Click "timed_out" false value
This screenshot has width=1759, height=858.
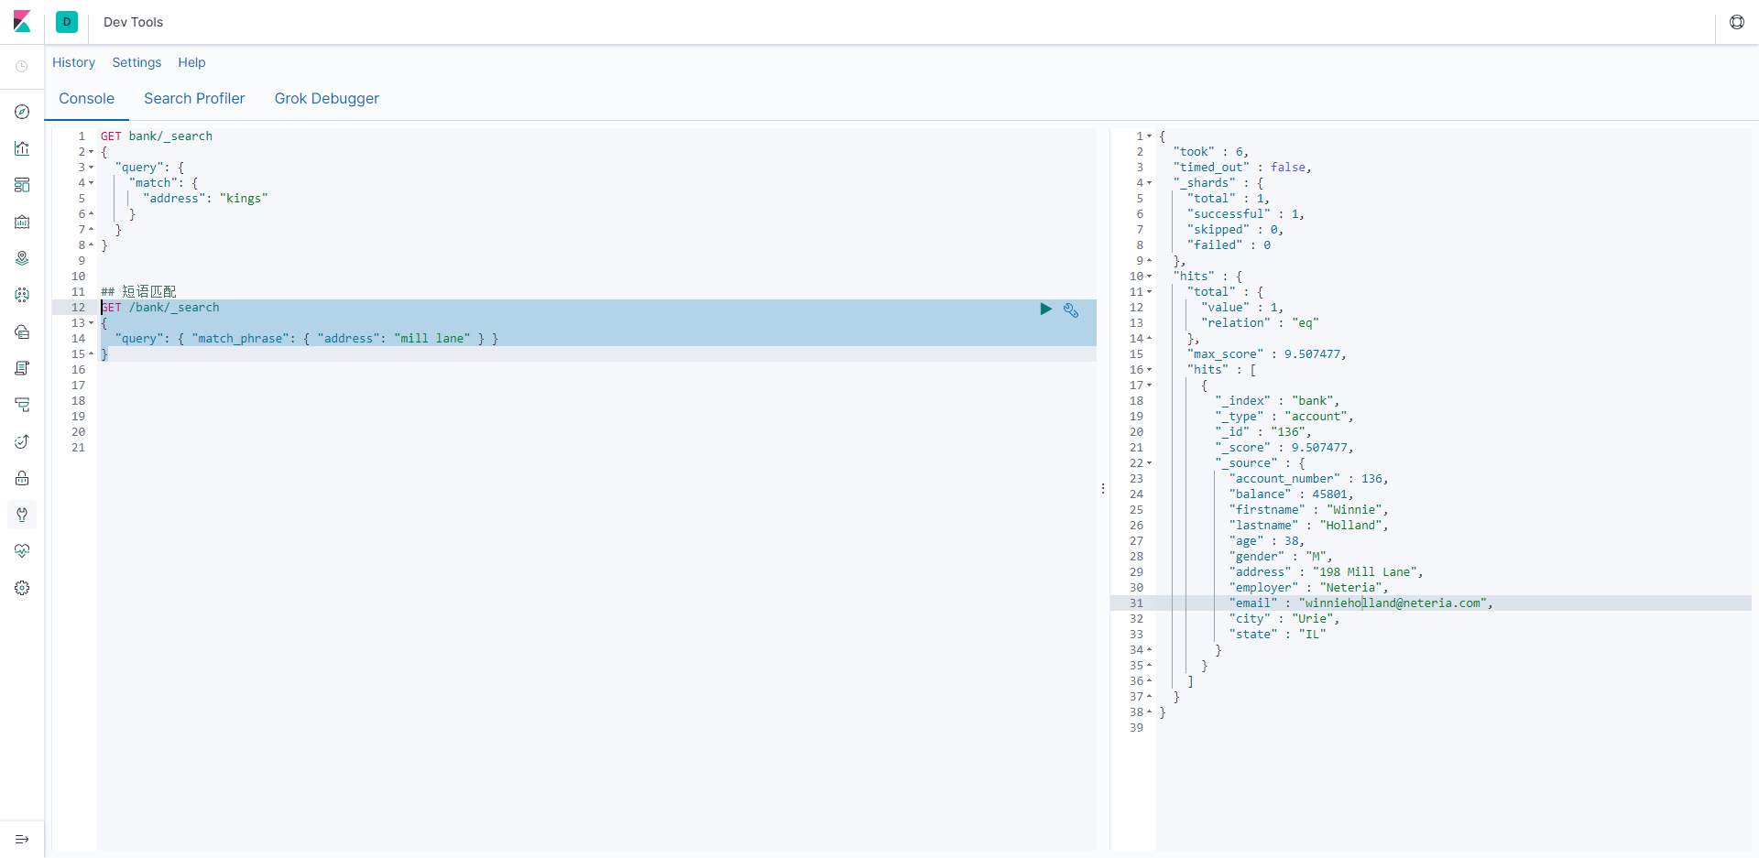click(x=1288, y=168)
